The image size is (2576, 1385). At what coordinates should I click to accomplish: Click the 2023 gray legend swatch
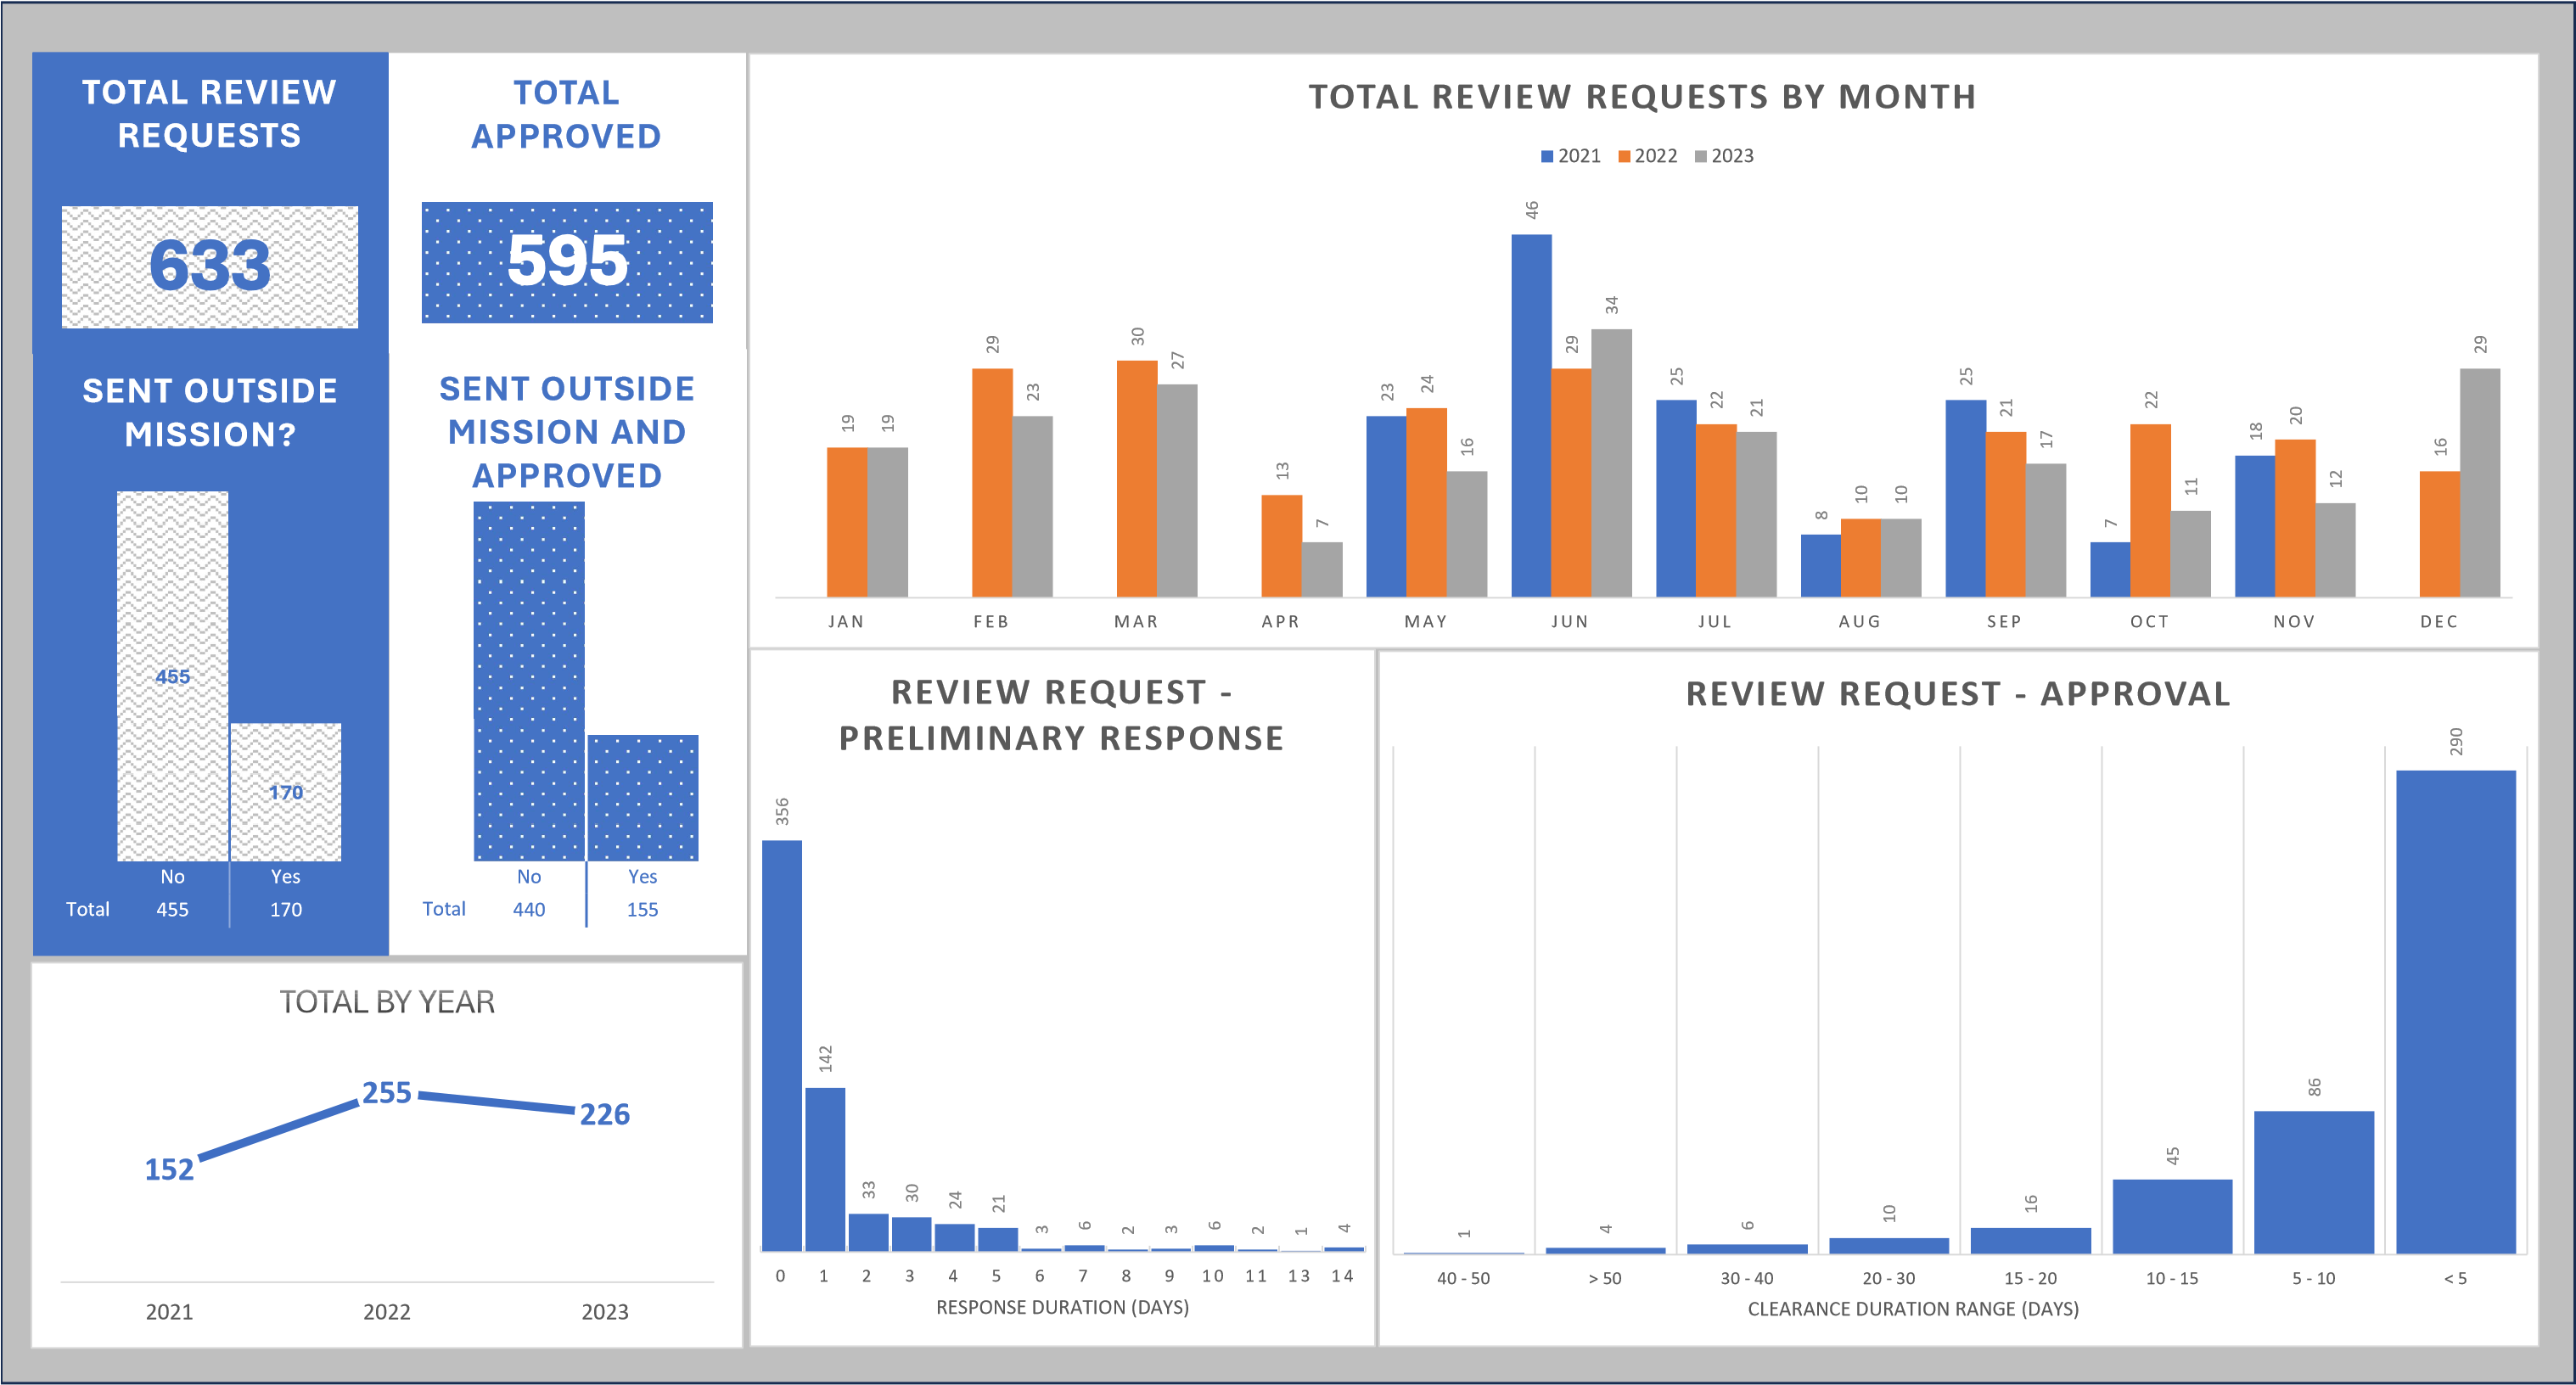pyautogui.click(x=1700, y=157)
